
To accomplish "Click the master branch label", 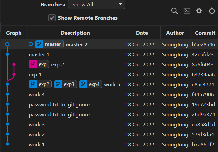I will tap(49, 44).
